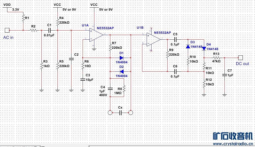Select the R6 resistor symbol

tap(83, 66)
